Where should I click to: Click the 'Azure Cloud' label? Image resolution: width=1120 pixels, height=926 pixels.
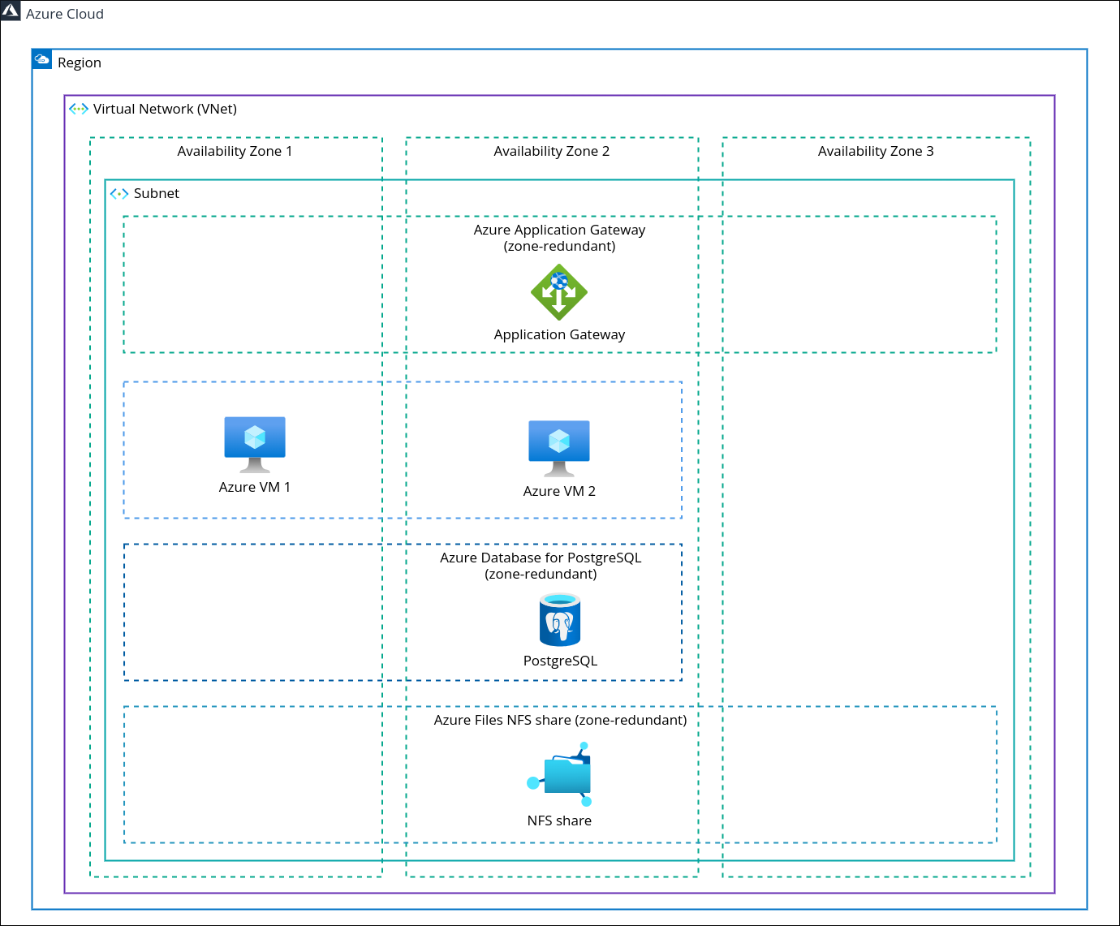(x=65, y=14)
